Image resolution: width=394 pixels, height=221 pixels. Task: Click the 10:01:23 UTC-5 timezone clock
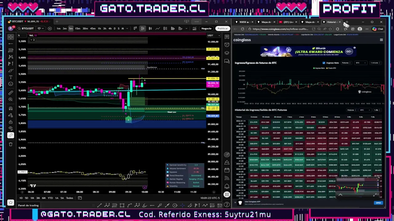(210, 198)
